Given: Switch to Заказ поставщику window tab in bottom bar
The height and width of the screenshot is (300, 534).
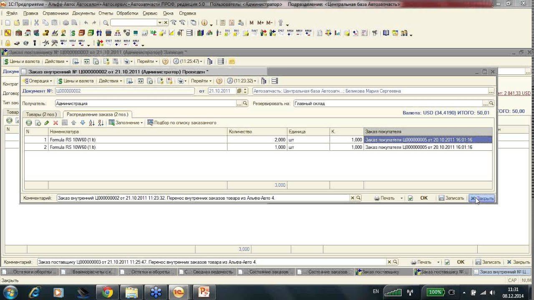Looking at the screenshot, I should pyautogui.click(x=383, y=272).
